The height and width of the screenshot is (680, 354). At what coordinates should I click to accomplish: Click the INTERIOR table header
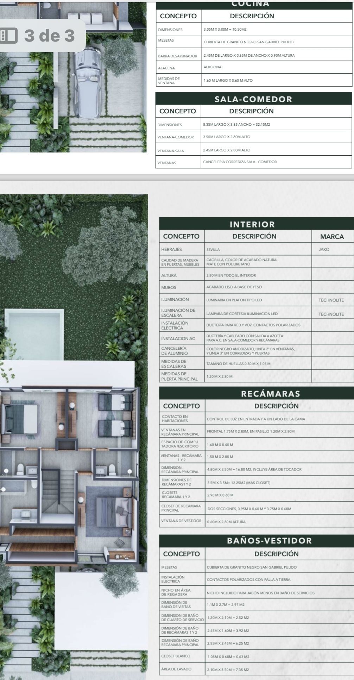click(x=257, y=224)
